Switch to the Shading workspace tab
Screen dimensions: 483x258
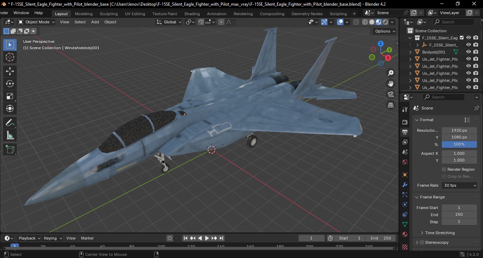click(x=192, y=14)
